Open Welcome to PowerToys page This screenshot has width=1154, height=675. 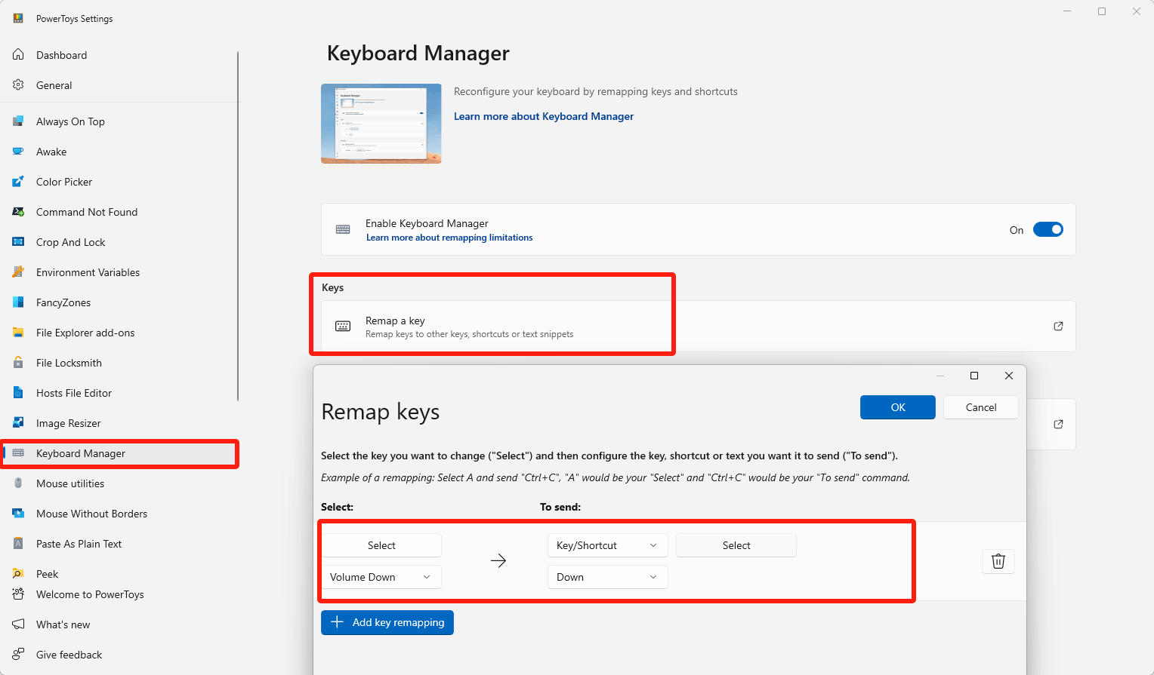click(x=90, y=594)
